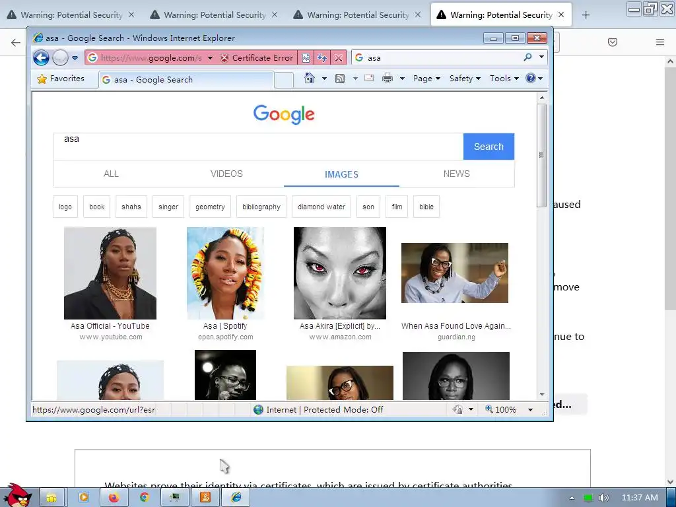Expand the Print dropdown arrow
Screen dimensions: 676x507
402,79
